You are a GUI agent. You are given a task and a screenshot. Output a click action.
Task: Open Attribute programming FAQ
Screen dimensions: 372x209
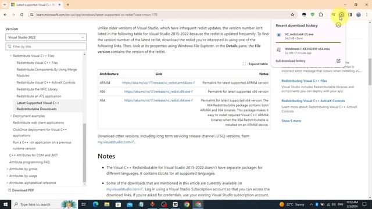(30, 162)
